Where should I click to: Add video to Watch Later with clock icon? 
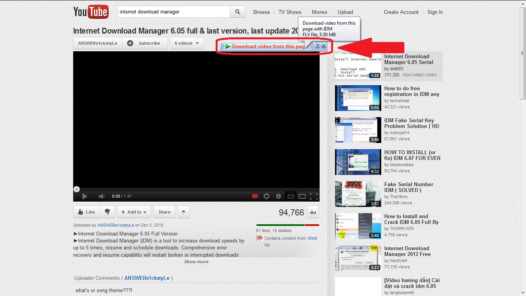tap(278, 196)
